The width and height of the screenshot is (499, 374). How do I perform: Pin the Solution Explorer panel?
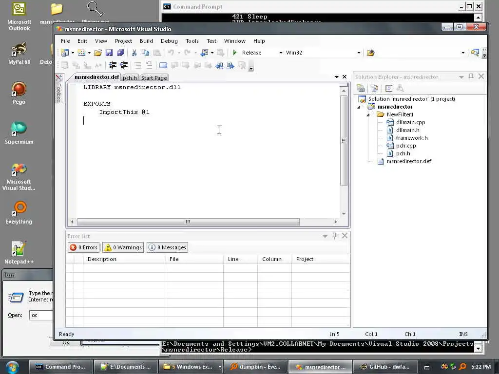click(x=471, y=76)
